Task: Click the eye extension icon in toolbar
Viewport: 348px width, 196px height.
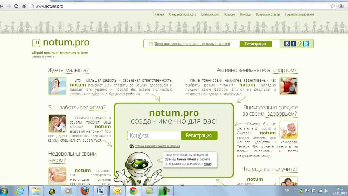Action: [x=341, y=6]
